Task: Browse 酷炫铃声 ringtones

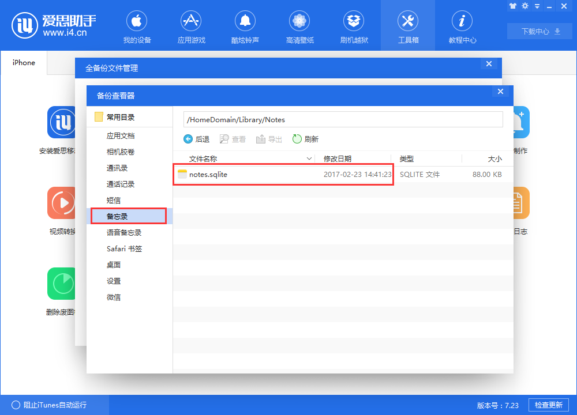Action: pyautogui.click(x=245, y=26)
